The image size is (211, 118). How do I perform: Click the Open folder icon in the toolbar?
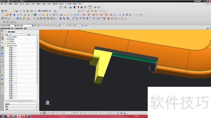pyautogui.click(x=13, y=11)
